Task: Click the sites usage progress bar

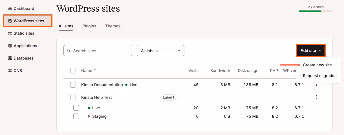Action: (x=316, y=11)
